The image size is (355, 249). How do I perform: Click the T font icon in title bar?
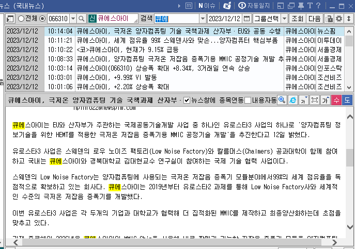tap(310, 6)
